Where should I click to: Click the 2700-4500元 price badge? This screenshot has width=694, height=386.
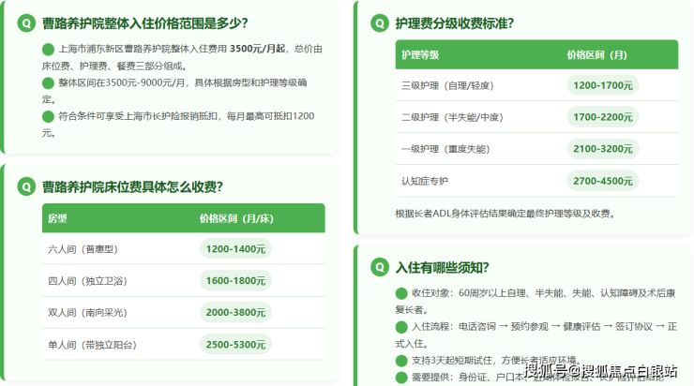(x=603, y=181)
